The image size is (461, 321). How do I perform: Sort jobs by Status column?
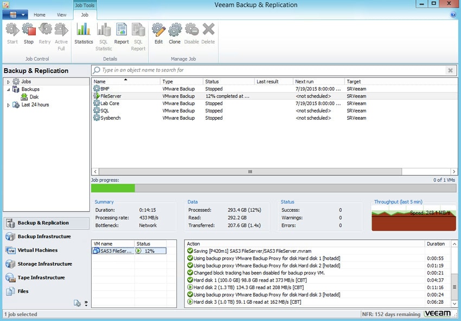coord(228,81)
